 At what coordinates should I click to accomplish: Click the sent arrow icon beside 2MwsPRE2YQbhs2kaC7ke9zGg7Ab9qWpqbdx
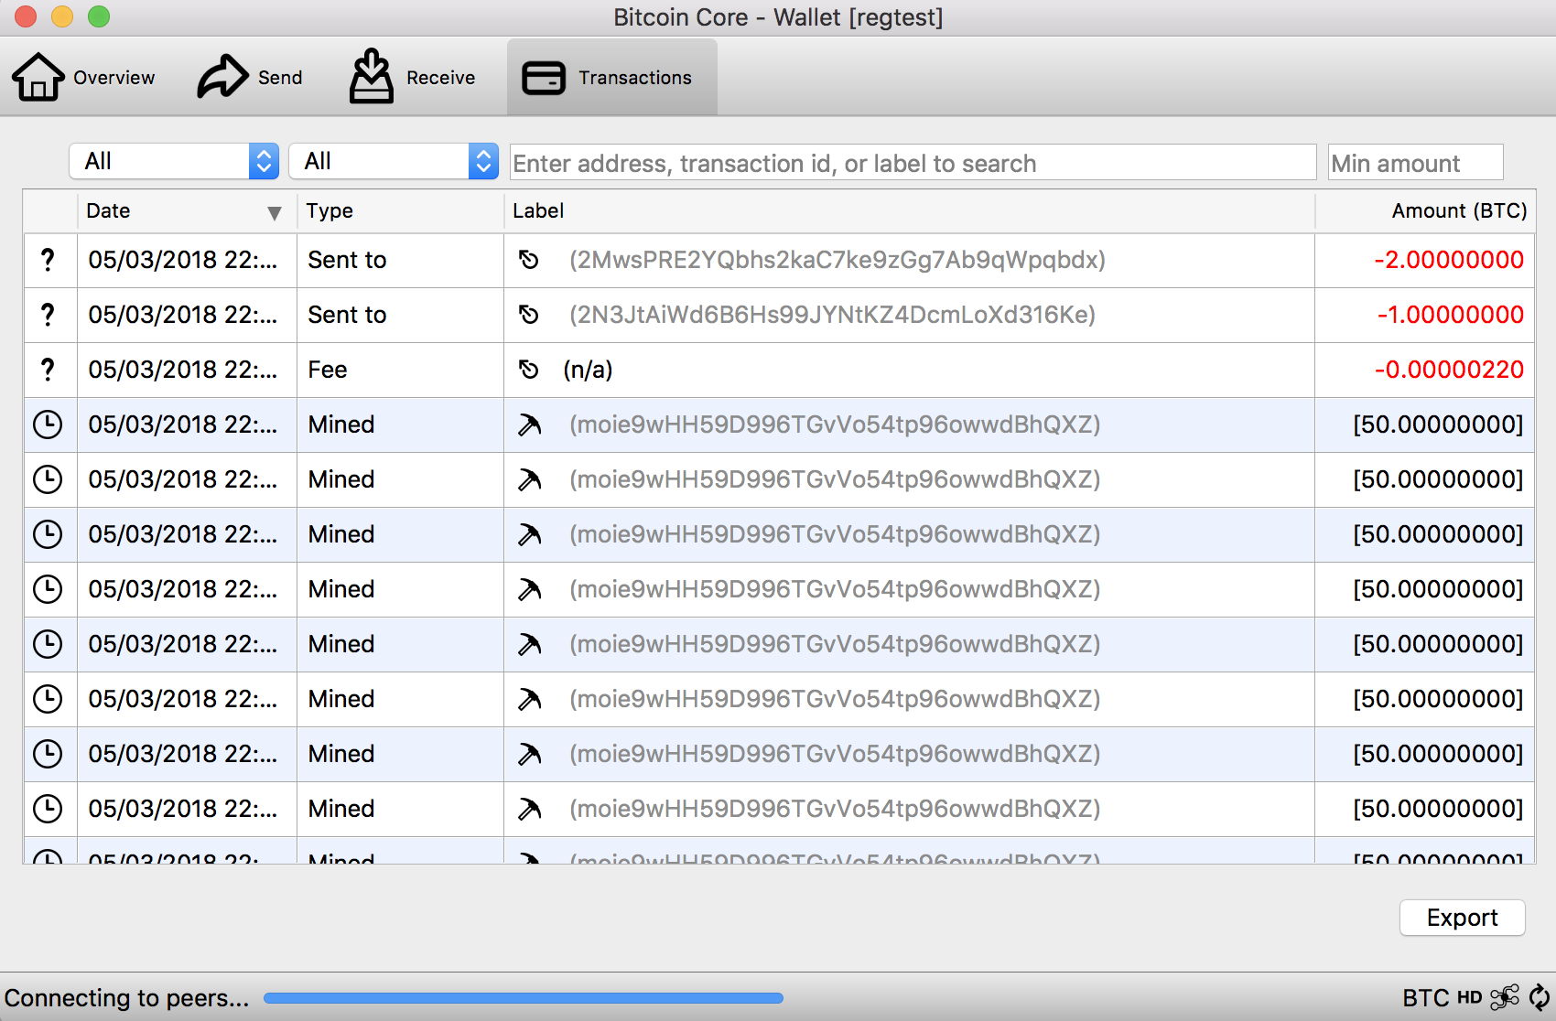point(529,260)
